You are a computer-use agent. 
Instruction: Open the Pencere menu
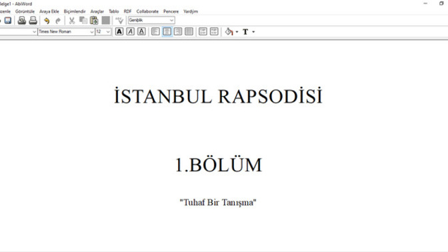coord(171,11)
